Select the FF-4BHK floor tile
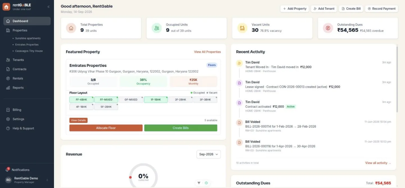Viewport: 405px width, 188px height. coord(81,100)
